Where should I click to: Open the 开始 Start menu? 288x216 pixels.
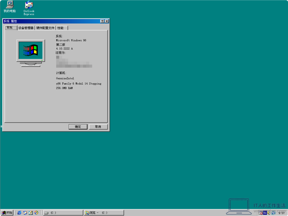(x=7, y=213)
